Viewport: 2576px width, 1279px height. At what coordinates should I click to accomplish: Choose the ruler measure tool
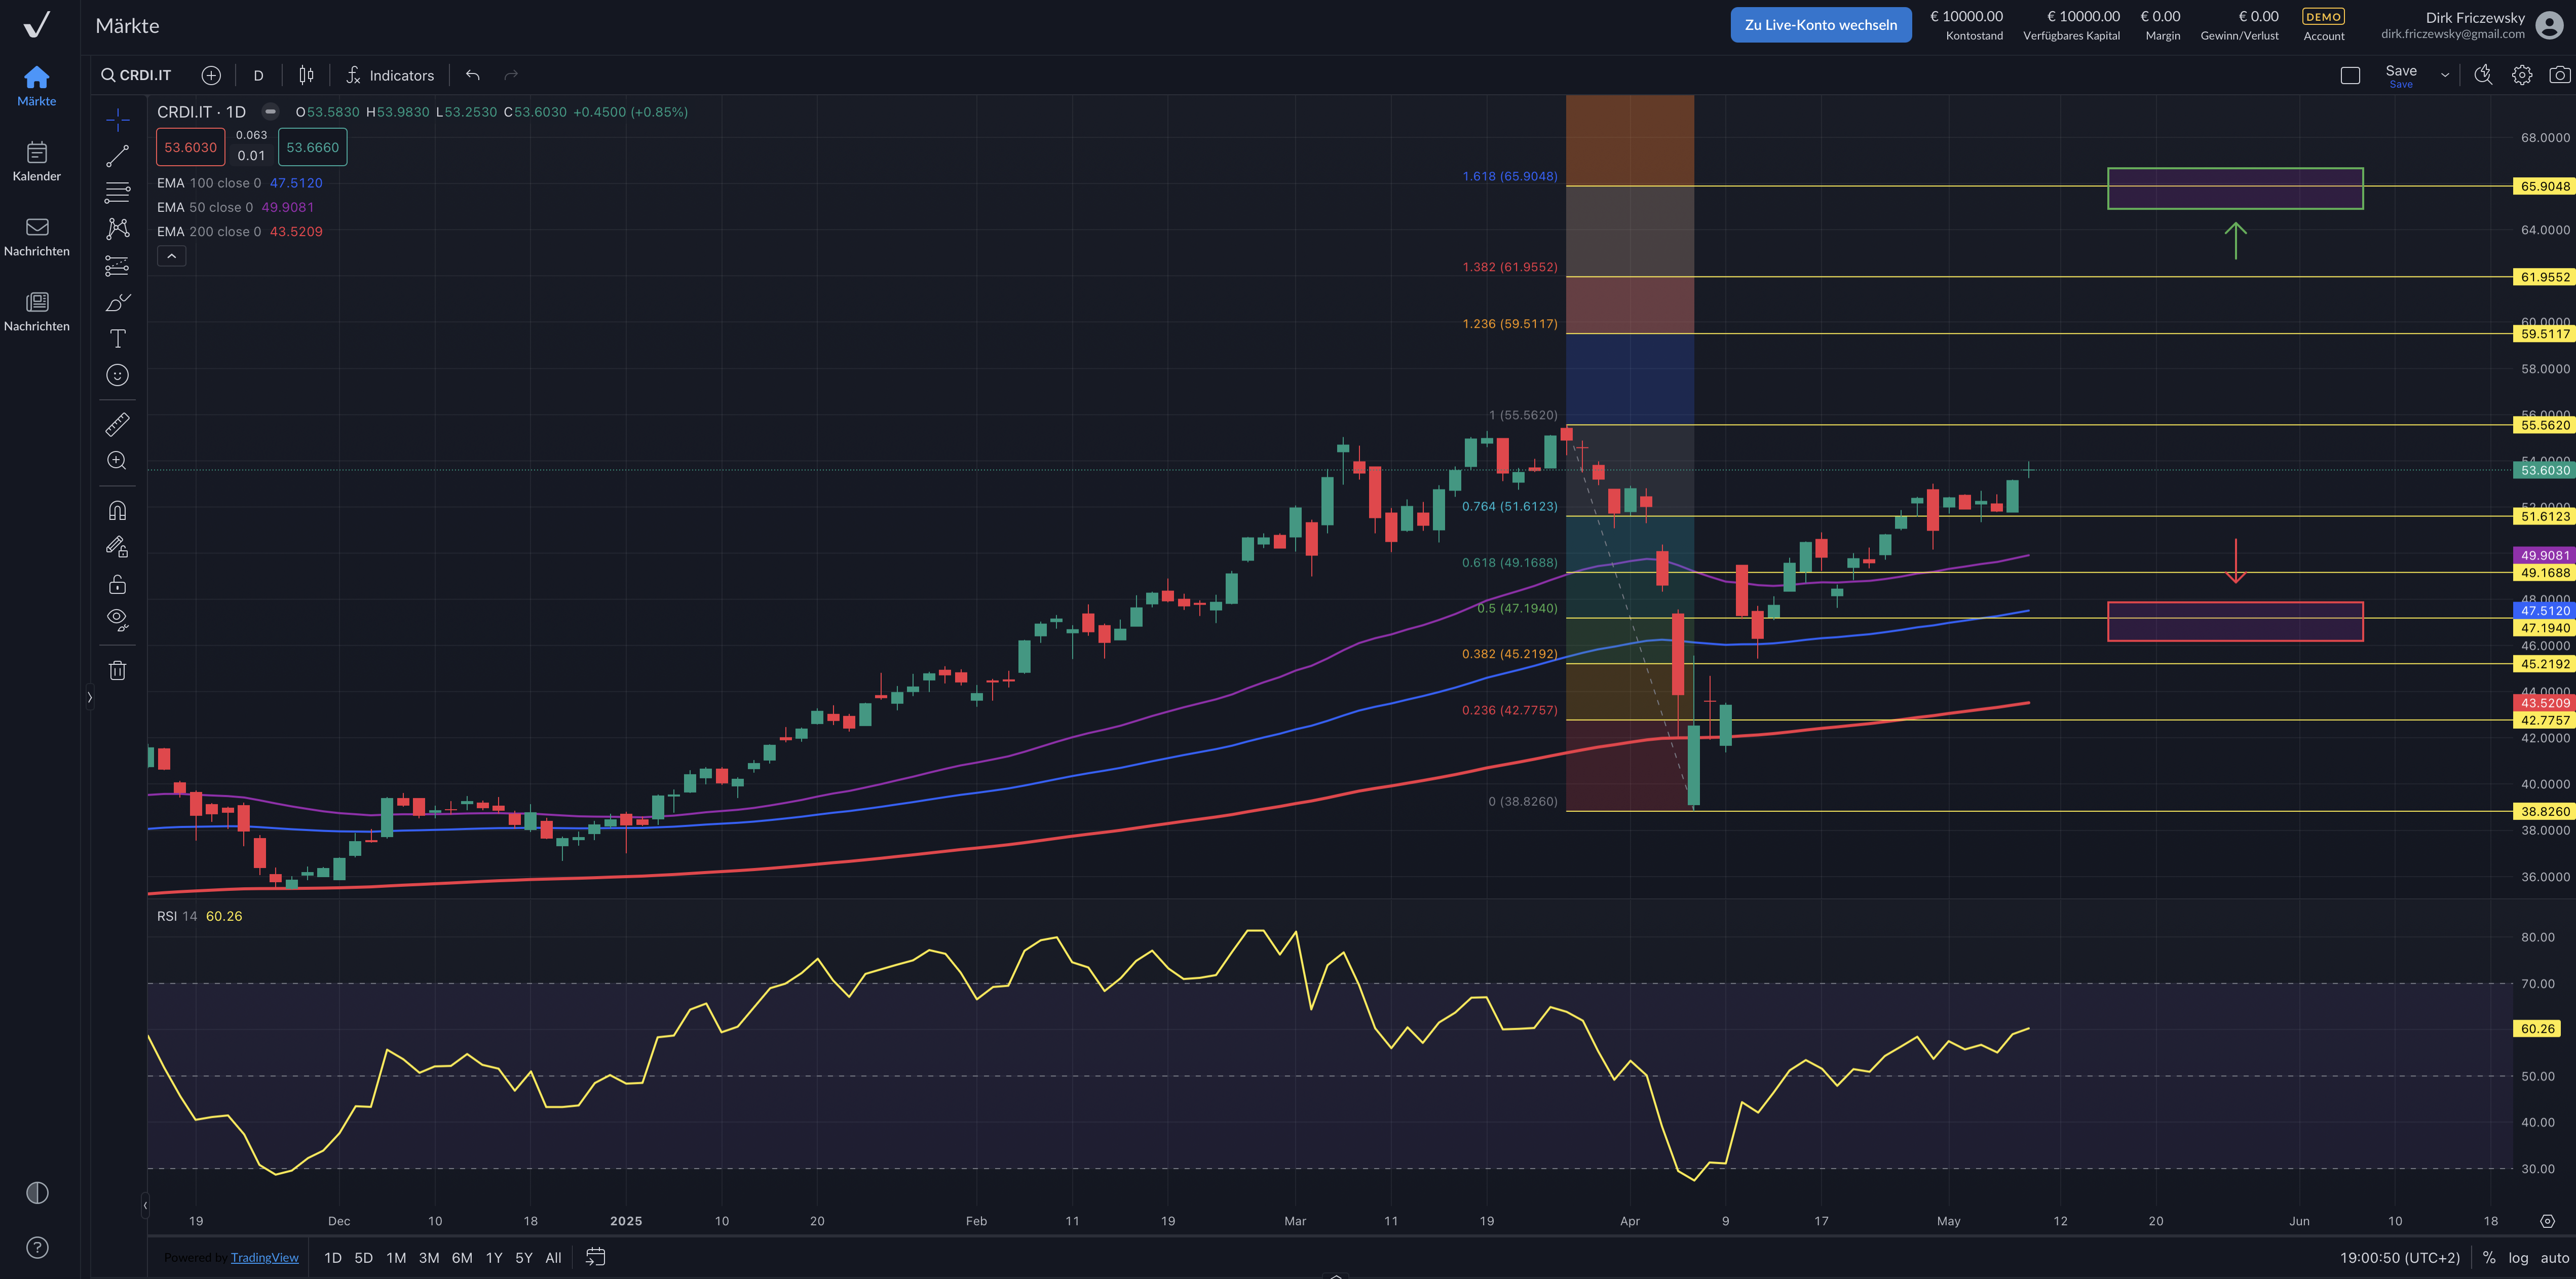point(117,425)
